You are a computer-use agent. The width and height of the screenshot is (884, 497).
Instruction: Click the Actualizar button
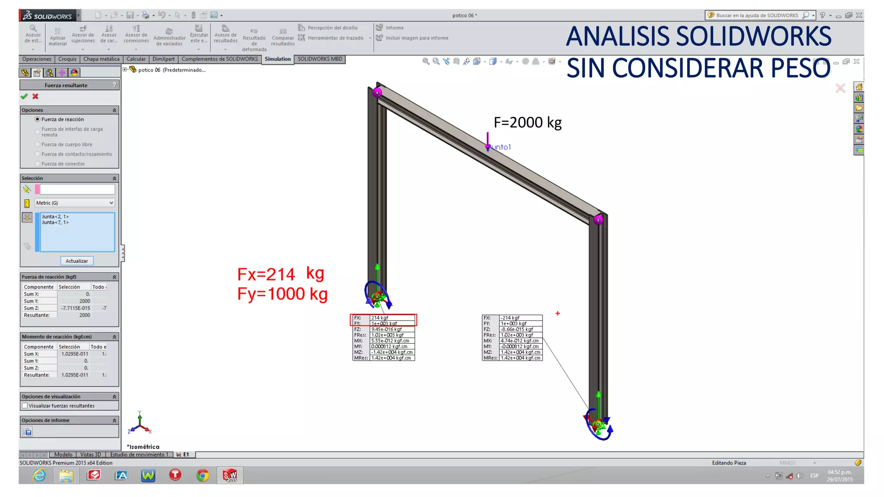77,261
